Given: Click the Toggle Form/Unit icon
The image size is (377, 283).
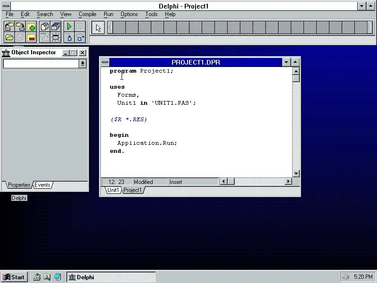Looking at the screenshot, I should 44,38.
